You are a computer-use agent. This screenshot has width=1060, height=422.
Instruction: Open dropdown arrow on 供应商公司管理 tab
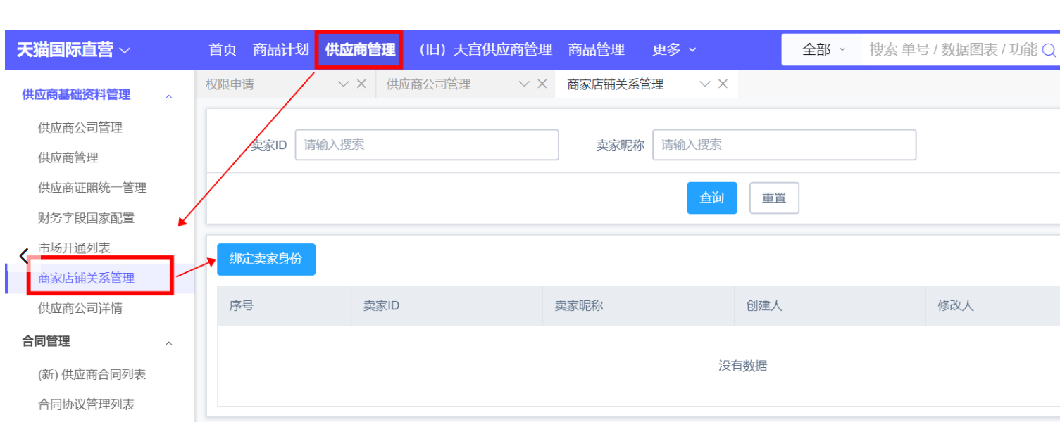point(524,84)
